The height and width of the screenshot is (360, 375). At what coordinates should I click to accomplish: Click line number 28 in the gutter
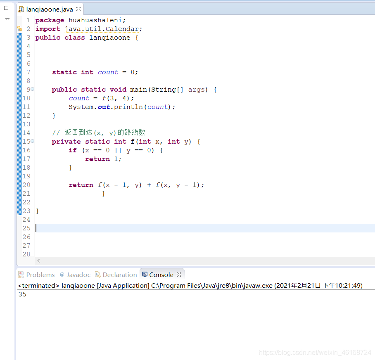[x=26, y=254]
